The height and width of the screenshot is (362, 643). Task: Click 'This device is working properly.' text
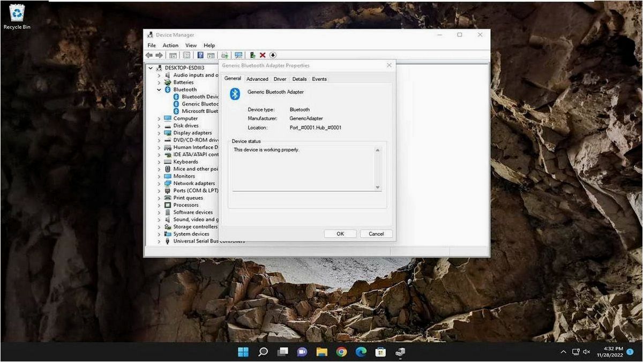coord(266,150)
